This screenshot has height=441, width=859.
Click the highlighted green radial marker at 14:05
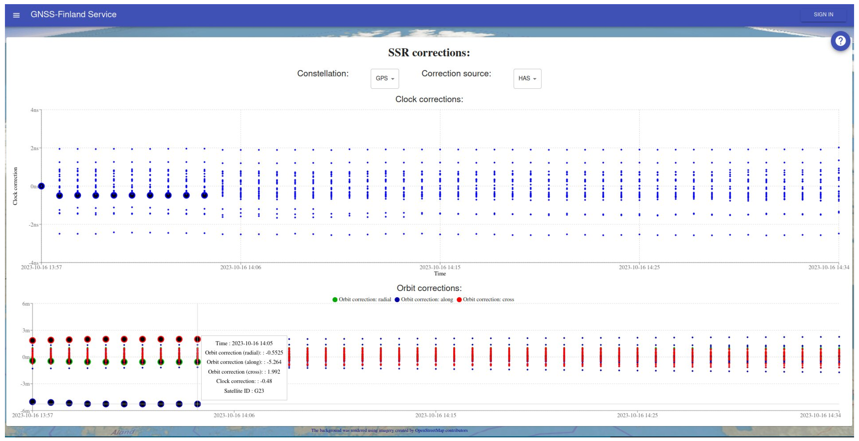point(197,362)
